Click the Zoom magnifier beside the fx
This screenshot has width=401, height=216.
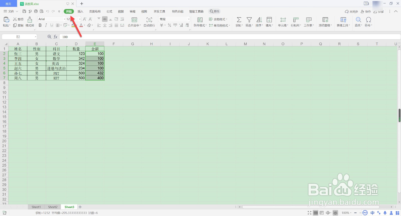tap(49, 37)
